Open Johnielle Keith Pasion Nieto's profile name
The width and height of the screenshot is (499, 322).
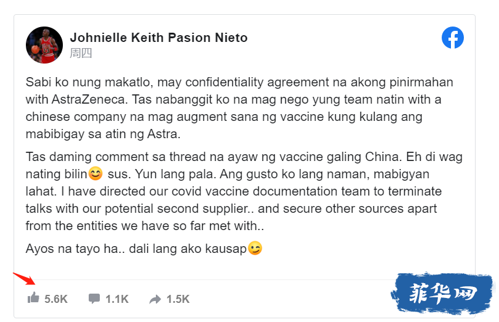(158, 38)
